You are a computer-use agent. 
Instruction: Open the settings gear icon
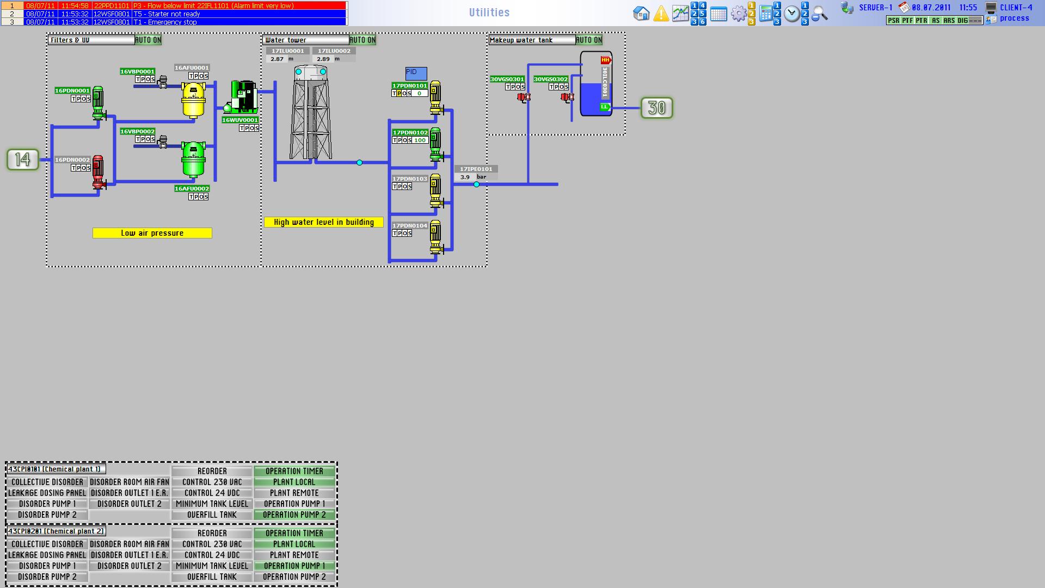738,14
